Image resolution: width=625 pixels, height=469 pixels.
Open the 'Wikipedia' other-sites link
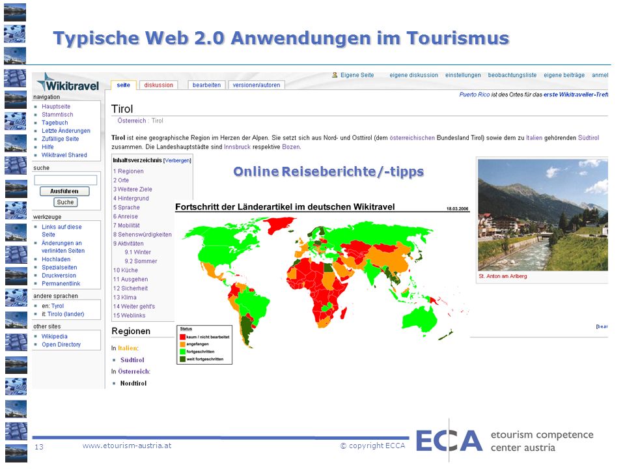coord(55,336)
